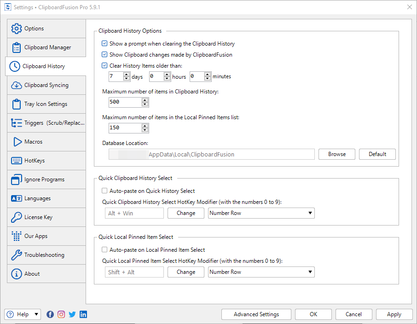Click the Troubleshooting wrench icon

click(x=17, y=255)
